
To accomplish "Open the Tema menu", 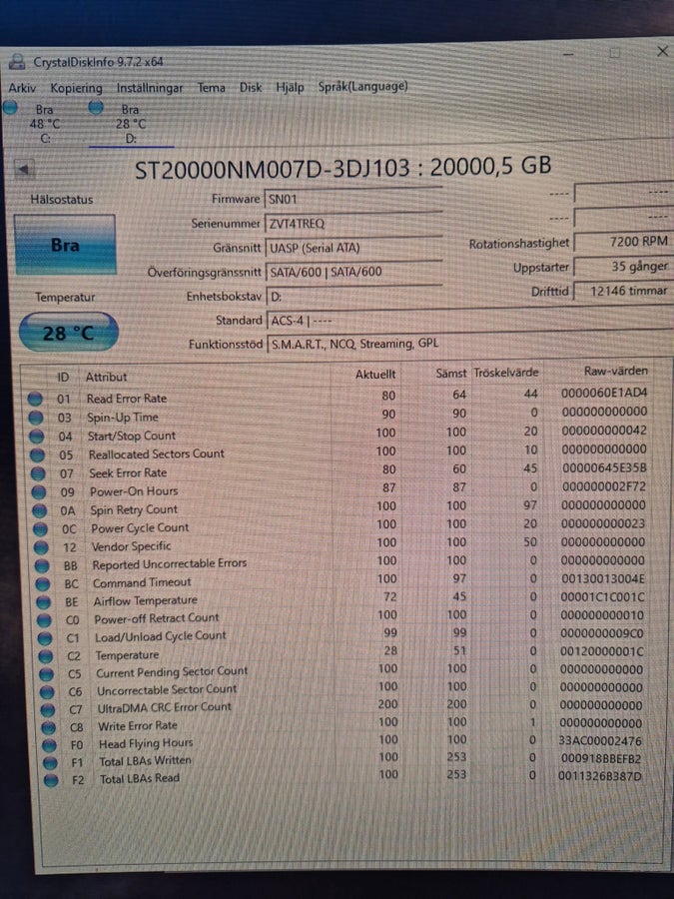I will tap(211, 88).
